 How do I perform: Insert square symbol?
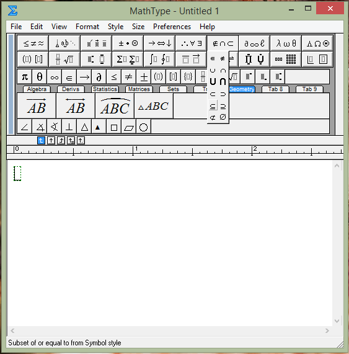[x=114, y=127]
